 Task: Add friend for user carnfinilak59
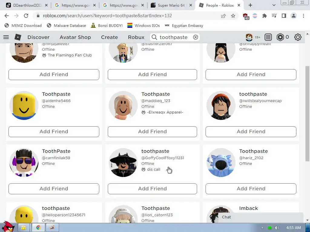54,189
